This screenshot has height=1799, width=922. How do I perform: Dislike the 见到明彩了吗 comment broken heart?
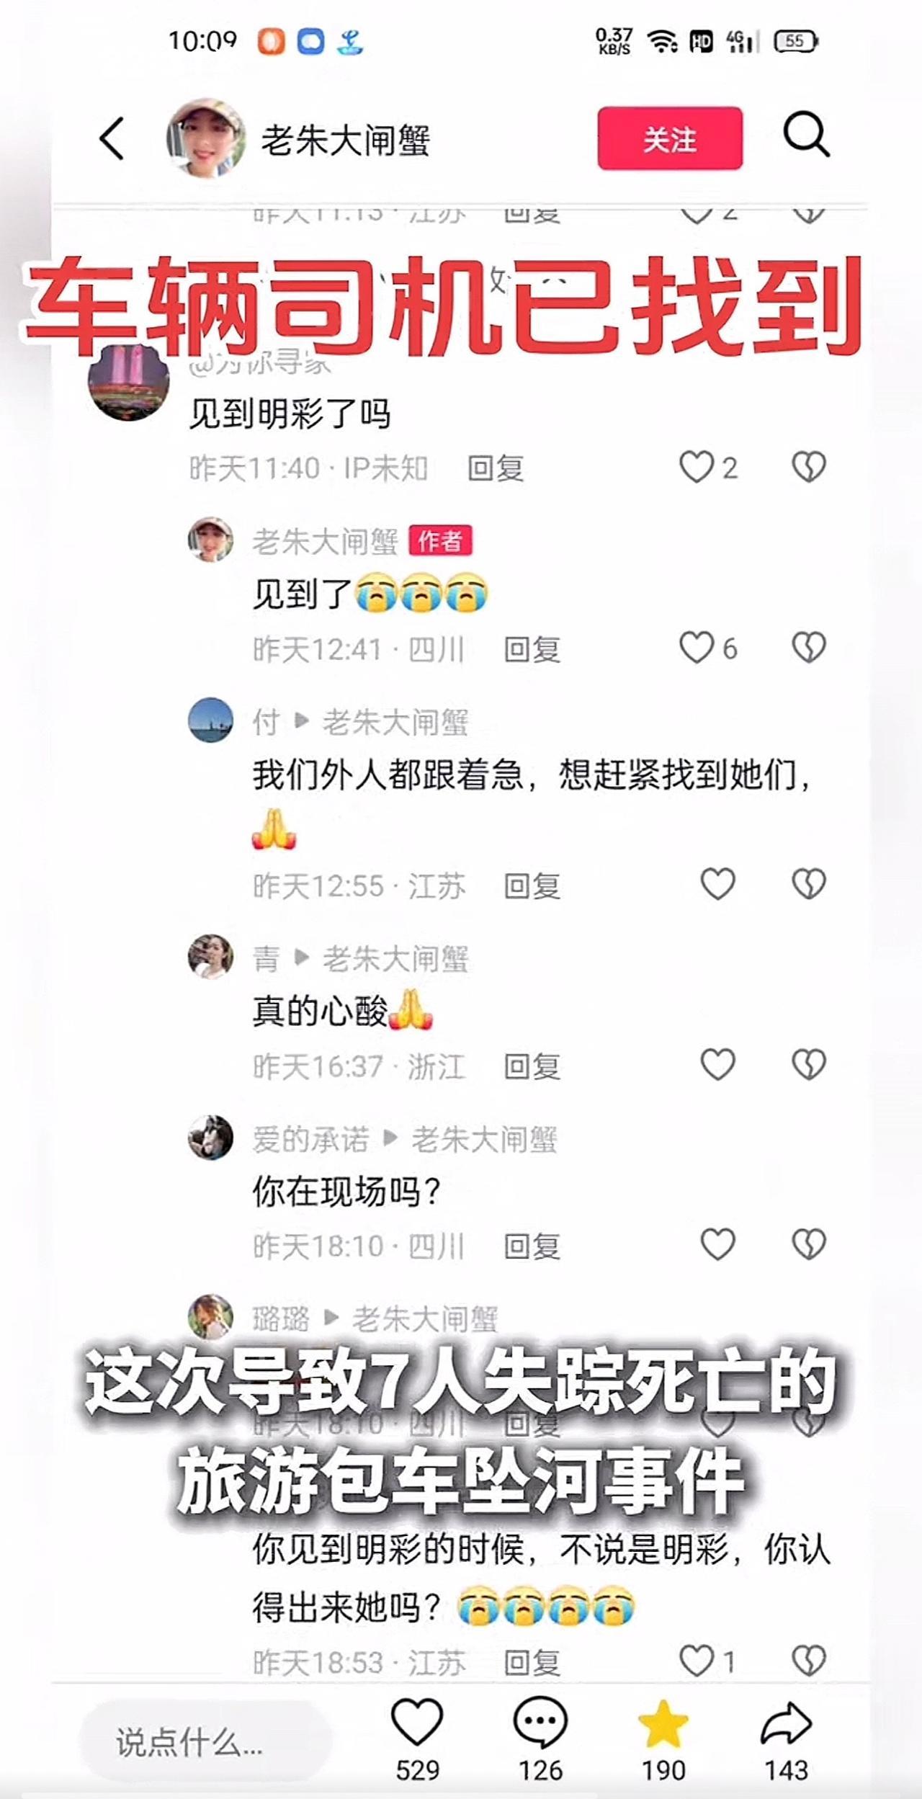click(x=808, y=467)
